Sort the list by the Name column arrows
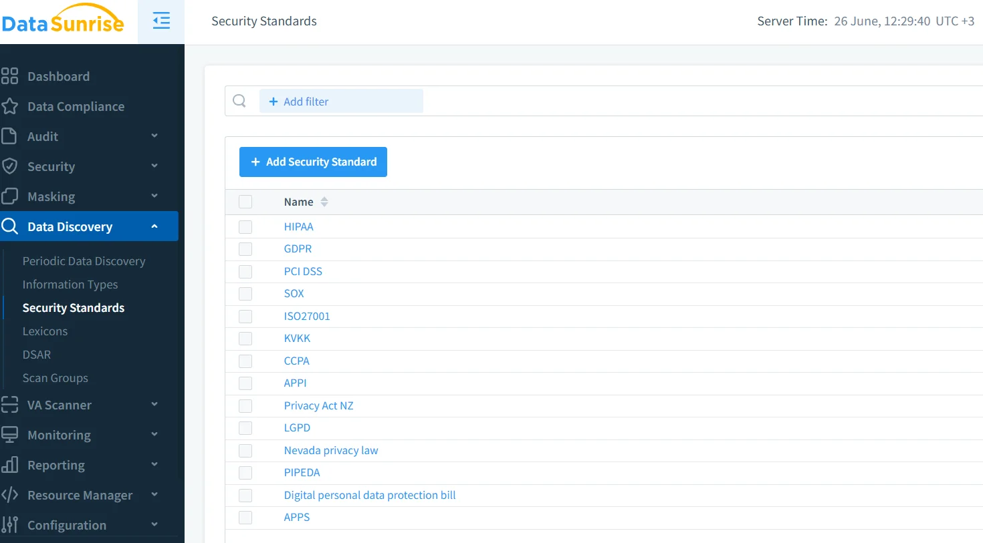The height and width of the screenshot is (543, 983). tap(324, 202)
